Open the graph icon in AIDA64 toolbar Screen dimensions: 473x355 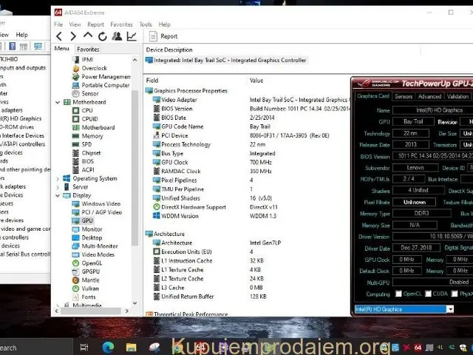click(x=131, y=35)
